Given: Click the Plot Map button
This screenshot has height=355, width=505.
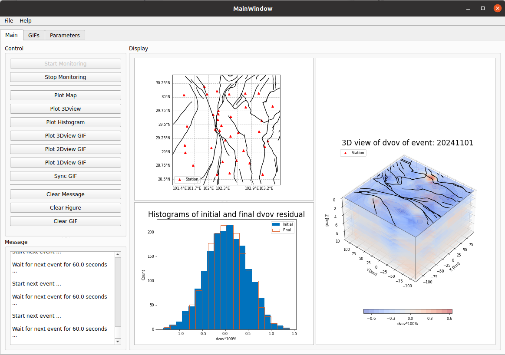Looking at the screenshot, I should pos(66,95).
